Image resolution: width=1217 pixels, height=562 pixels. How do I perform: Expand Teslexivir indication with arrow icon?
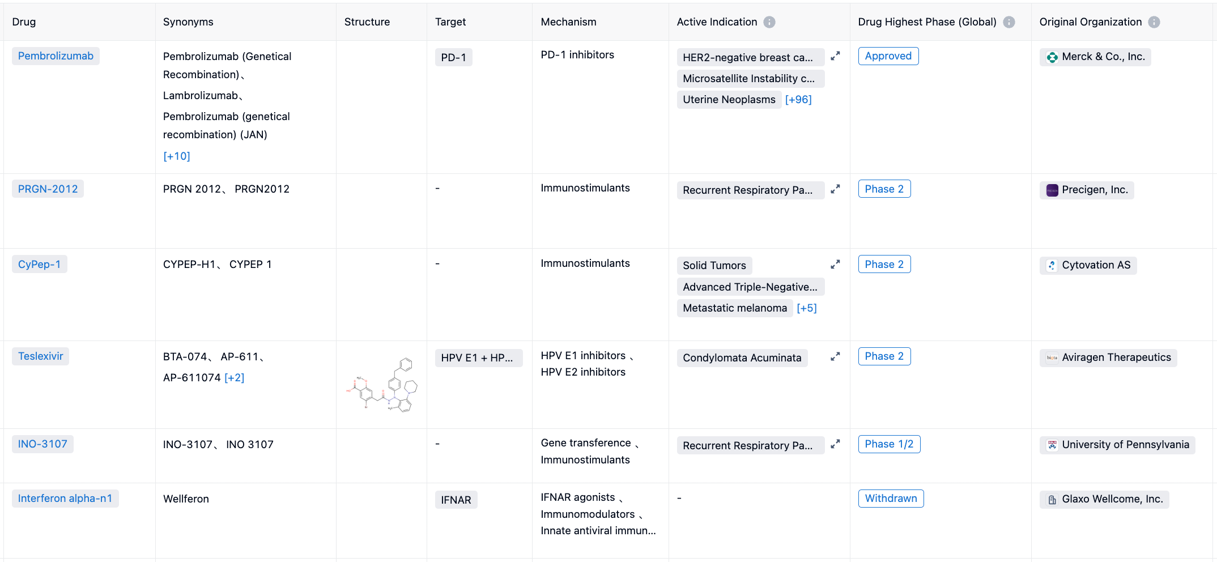click(x=835, y=357)
